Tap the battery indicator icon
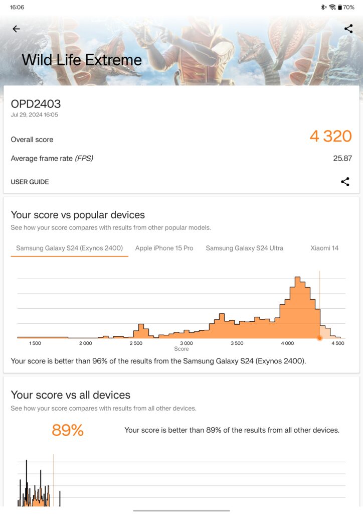This screenshot has height=514, width=363. (x=340, y=7)
